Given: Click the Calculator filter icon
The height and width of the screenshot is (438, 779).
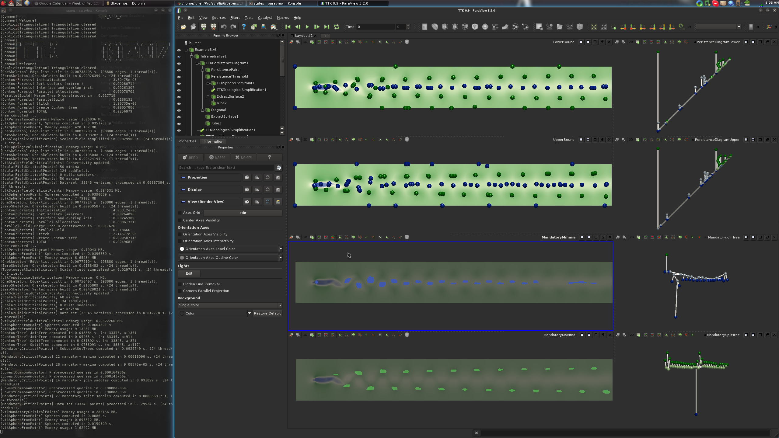Looking at the screenshot, I should (x=425, y=27).
